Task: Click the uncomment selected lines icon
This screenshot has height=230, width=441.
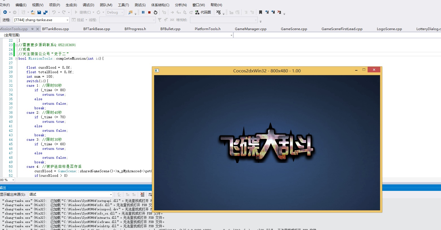Action: point(252,12)
